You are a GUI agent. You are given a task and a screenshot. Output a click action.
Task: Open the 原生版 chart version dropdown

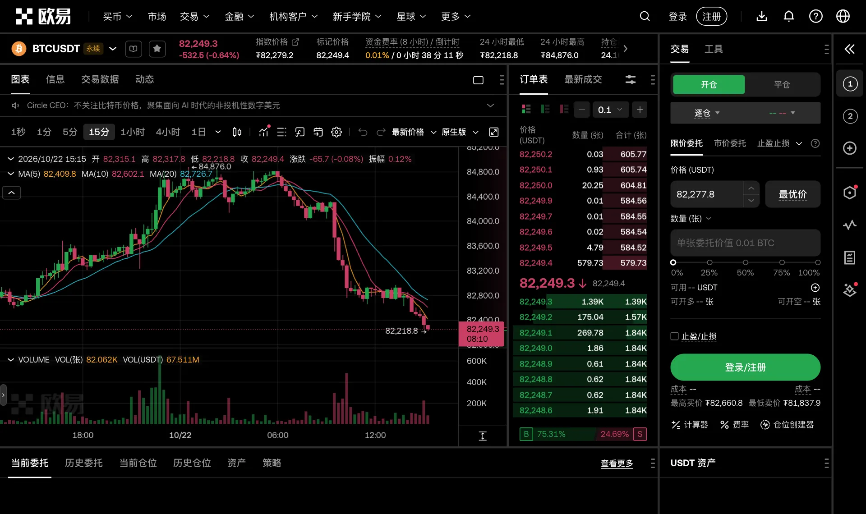coord(460,132)
